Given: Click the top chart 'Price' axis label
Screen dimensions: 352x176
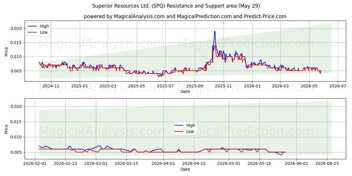Looking at the screenshot, I should pos(6,51).
